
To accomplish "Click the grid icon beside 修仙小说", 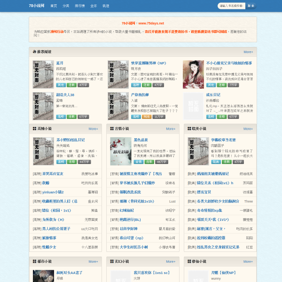I will (x=189, y=261).
